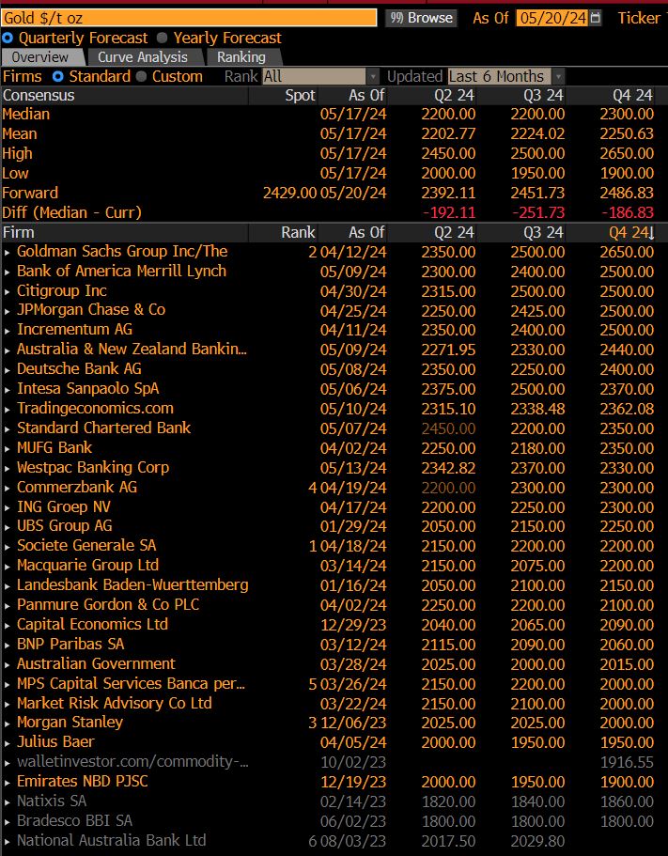Expand the Deutsche Bank AG row
The height and width of the screenshot is (856, 668).
click(x=8, y=370)
